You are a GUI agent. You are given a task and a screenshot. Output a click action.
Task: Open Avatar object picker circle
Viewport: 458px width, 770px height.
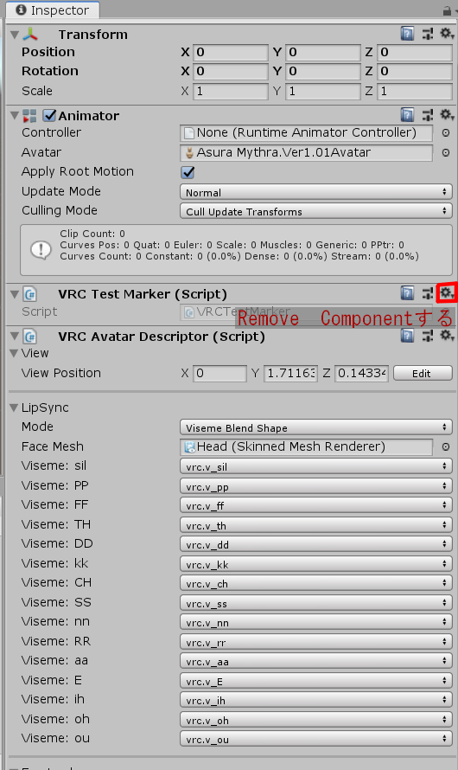pyautogui.click(x=446, y=153)
